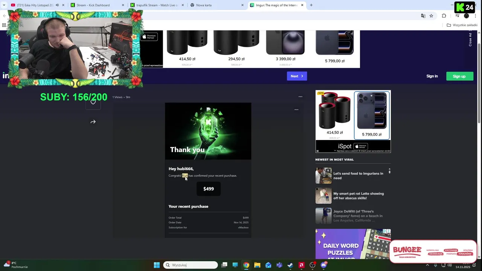482x271 pixels.
Task: Click the $499 amount button
Action: tap(209, 189)
